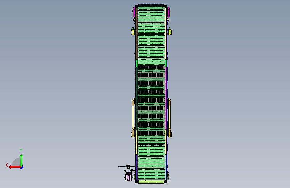290x188 pixels.
Task: Select the left cream side support frame
Action: click(x=133, y=118)
